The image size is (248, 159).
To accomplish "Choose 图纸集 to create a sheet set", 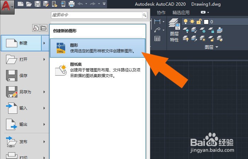I will (x=97, y=70).
